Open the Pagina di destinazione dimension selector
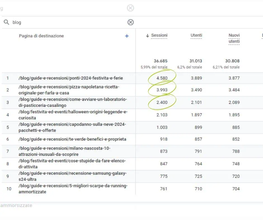 [41, 36]
